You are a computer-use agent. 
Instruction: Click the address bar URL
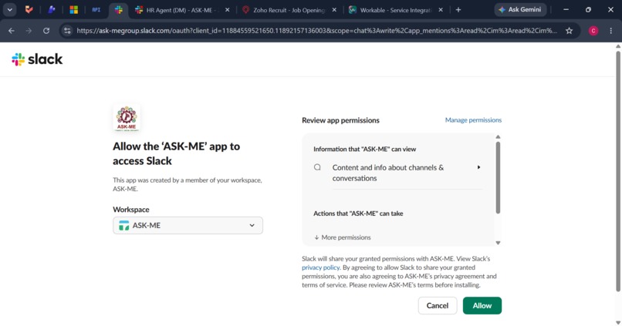coord(316,31)
